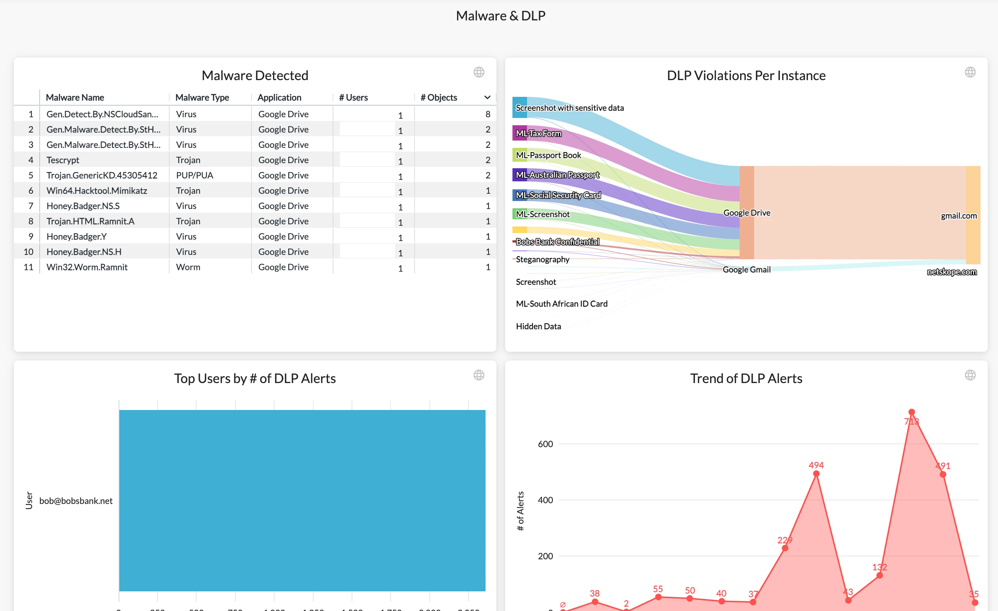The image size is (998, 611).
Task: Click the Application column header
Action: pyautogui.click(x=280, y=98)
